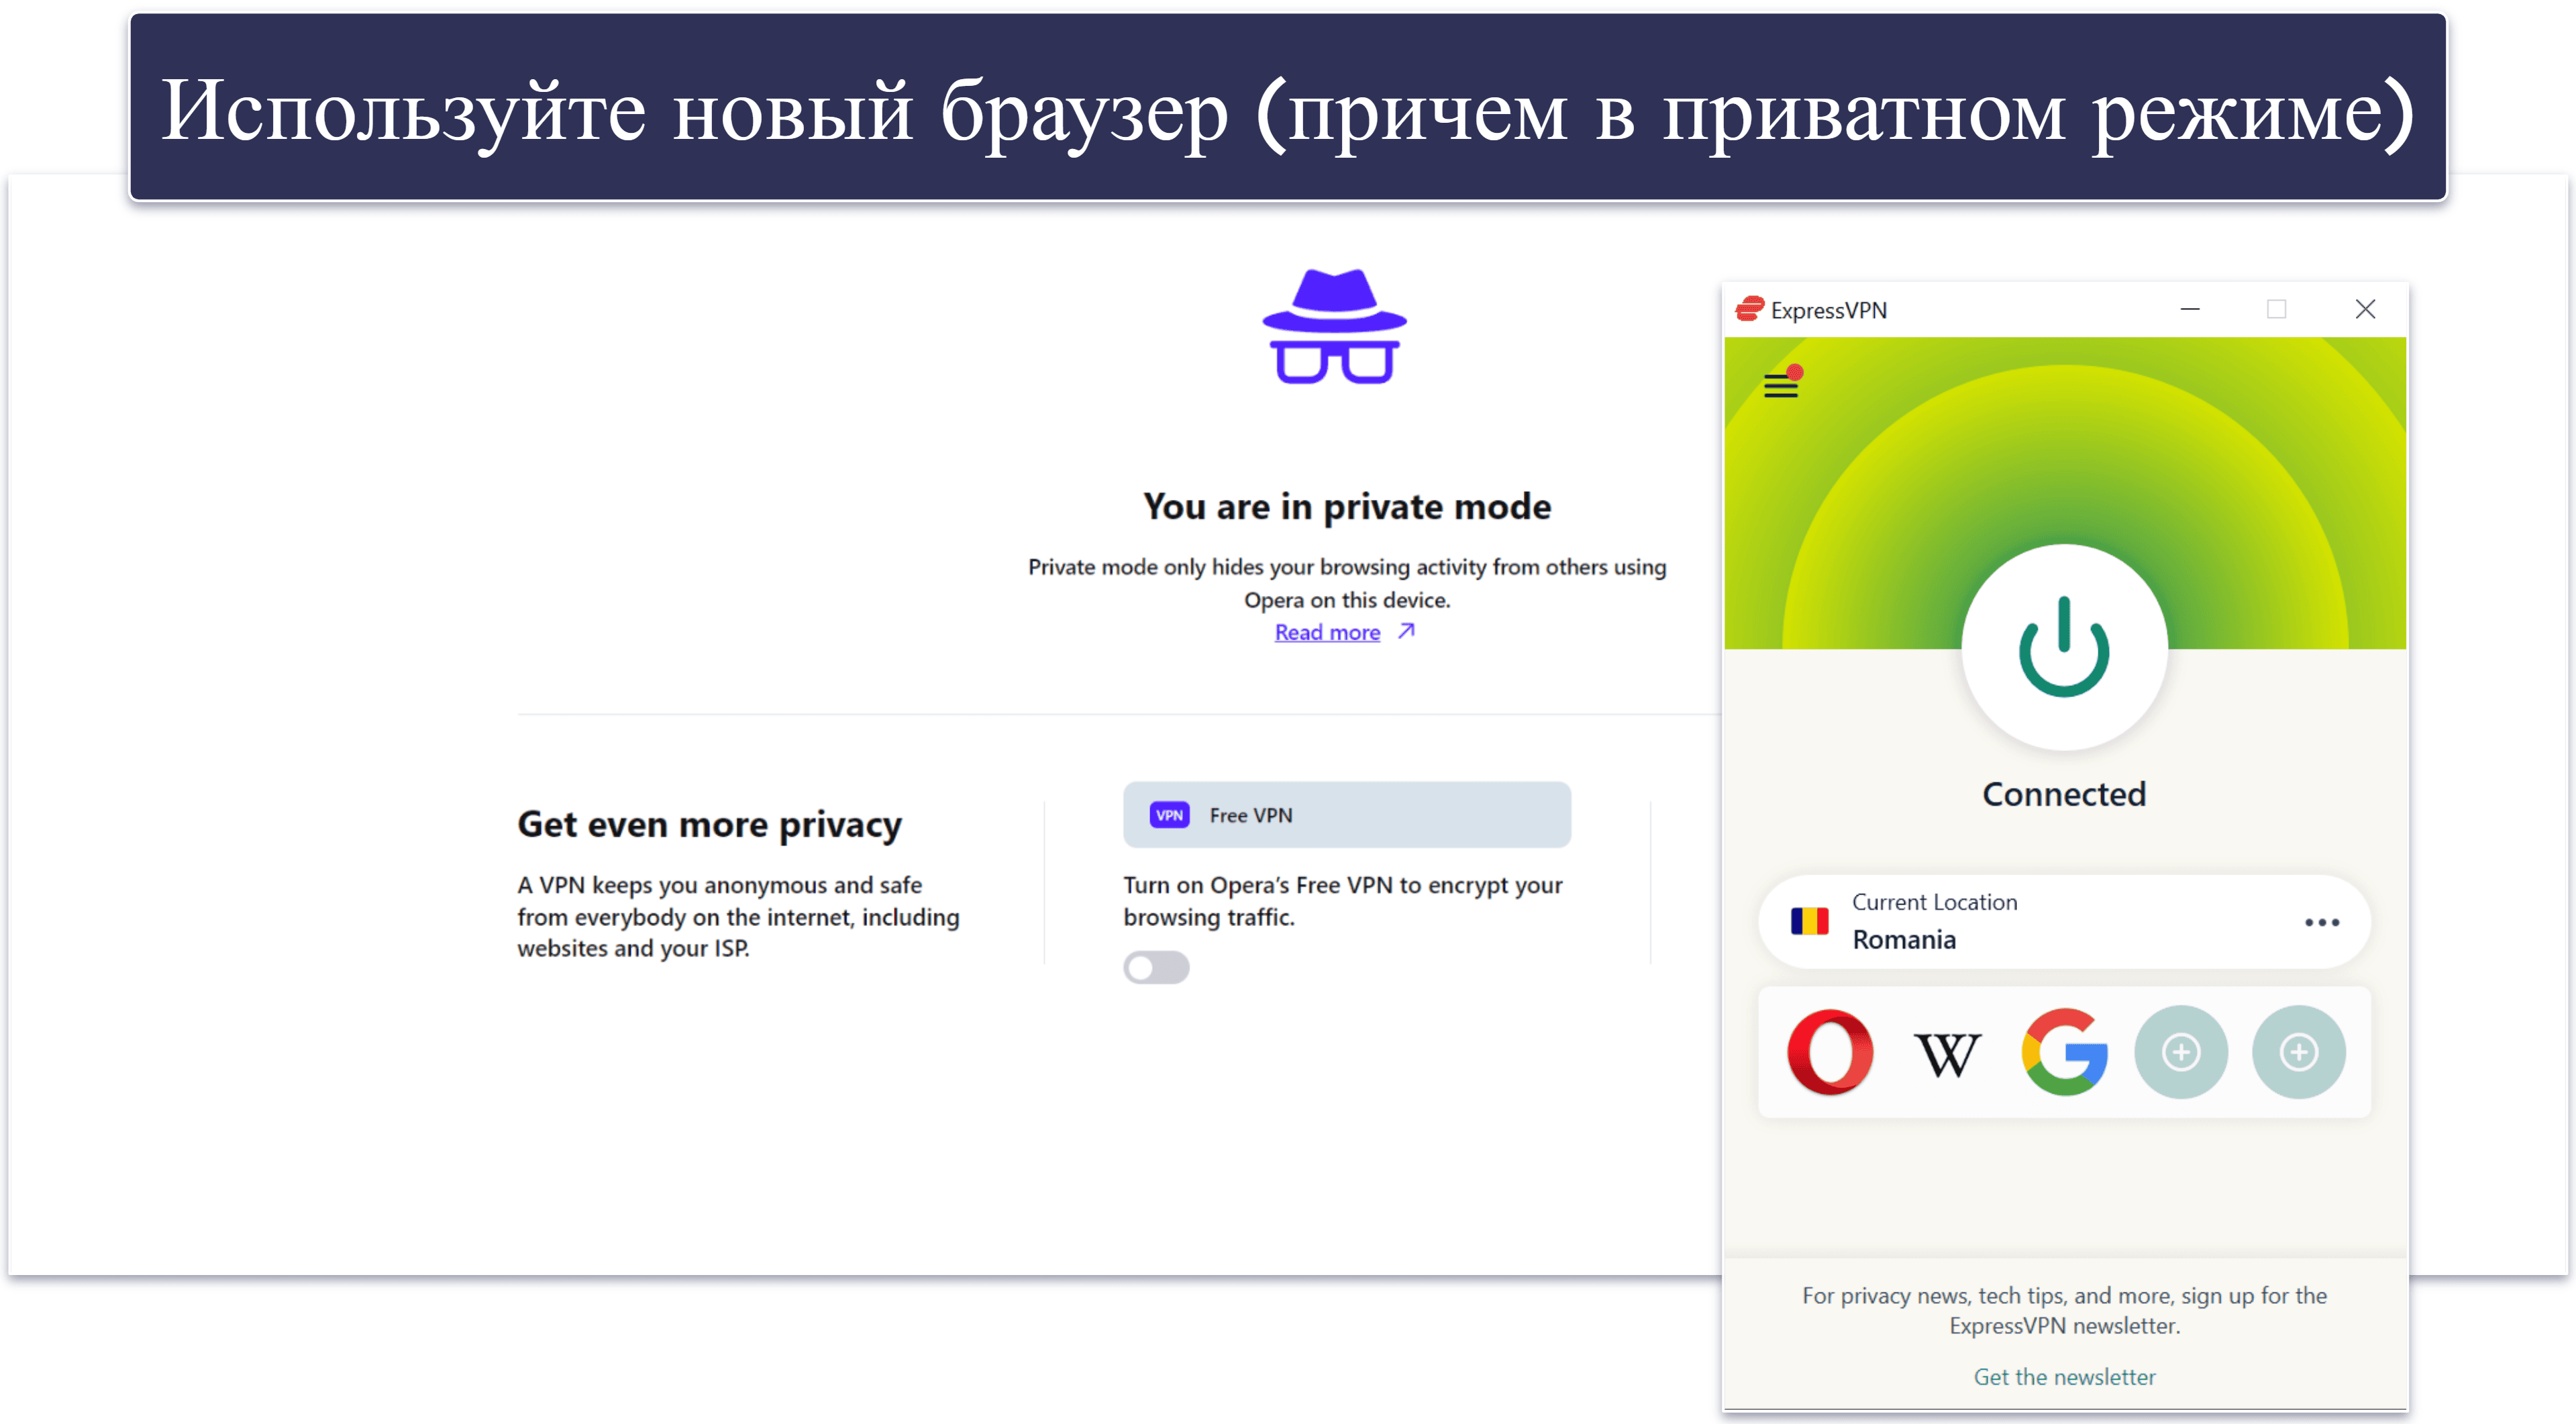Viewport: 2576px width, 1424px height.
Task: Click the Get the newsletter link
Action: [2064, 1377]
